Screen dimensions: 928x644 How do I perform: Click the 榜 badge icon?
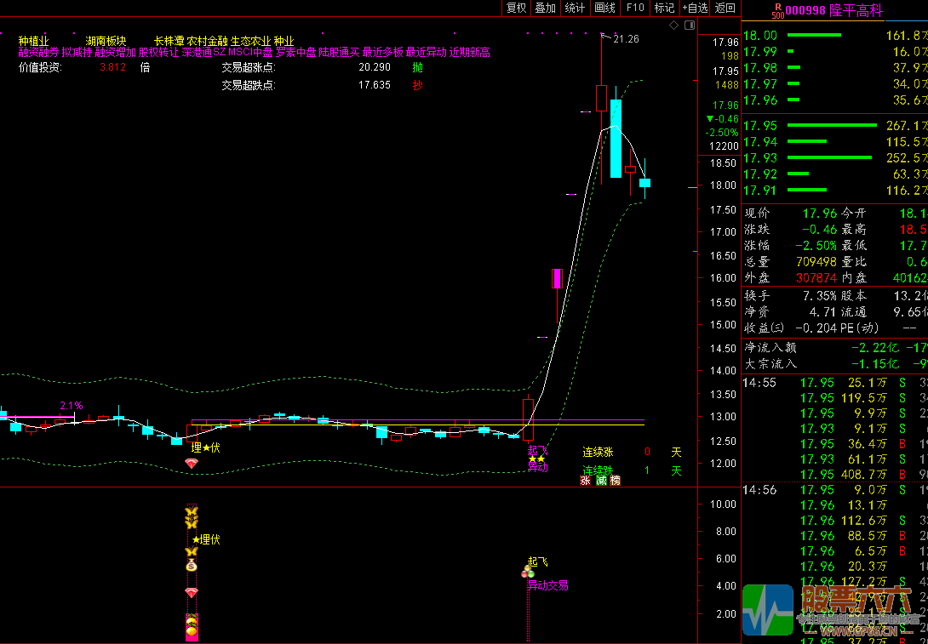616,481
